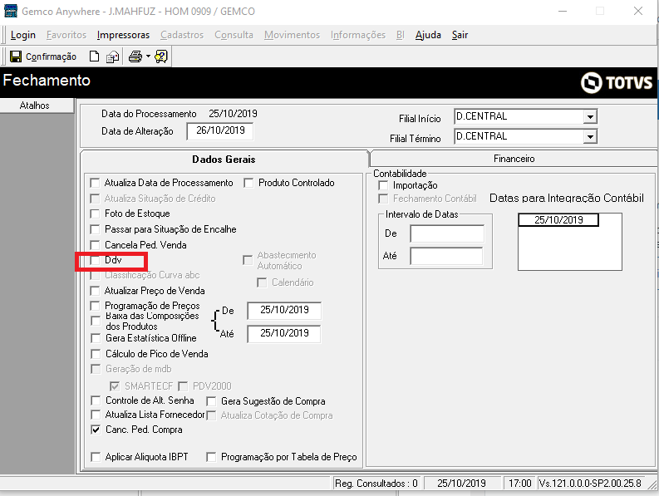Click the properties card icon in toolbar
This screenshot has height=496, width=659.
[112, 56]
